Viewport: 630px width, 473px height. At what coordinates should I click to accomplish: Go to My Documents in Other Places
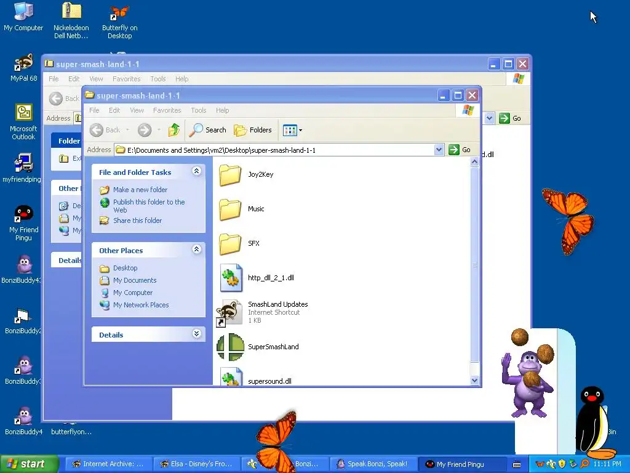coord(135,280)
